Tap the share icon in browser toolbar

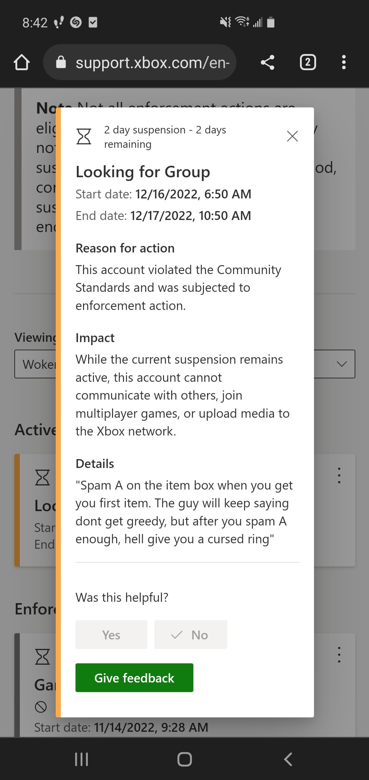(x=268, y=62)
